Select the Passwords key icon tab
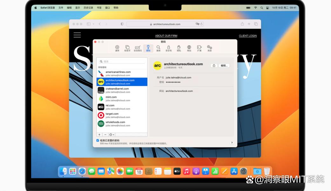This screenshot has height=191, width=331. (x=148, y=48)
